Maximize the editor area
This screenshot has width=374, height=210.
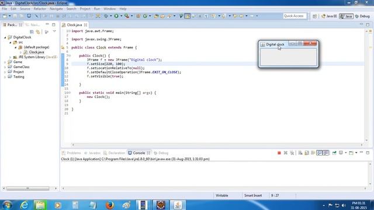click(368, 24)
